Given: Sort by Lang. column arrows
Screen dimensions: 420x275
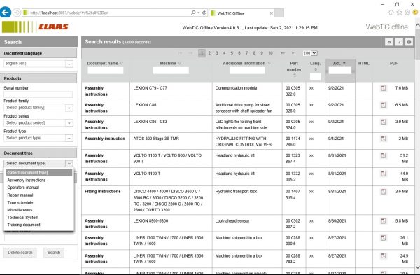Looking at the screenshot, I should tap(316, 69).
